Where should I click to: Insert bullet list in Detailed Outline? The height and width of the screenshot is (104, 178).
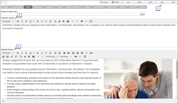coord(55,53)
